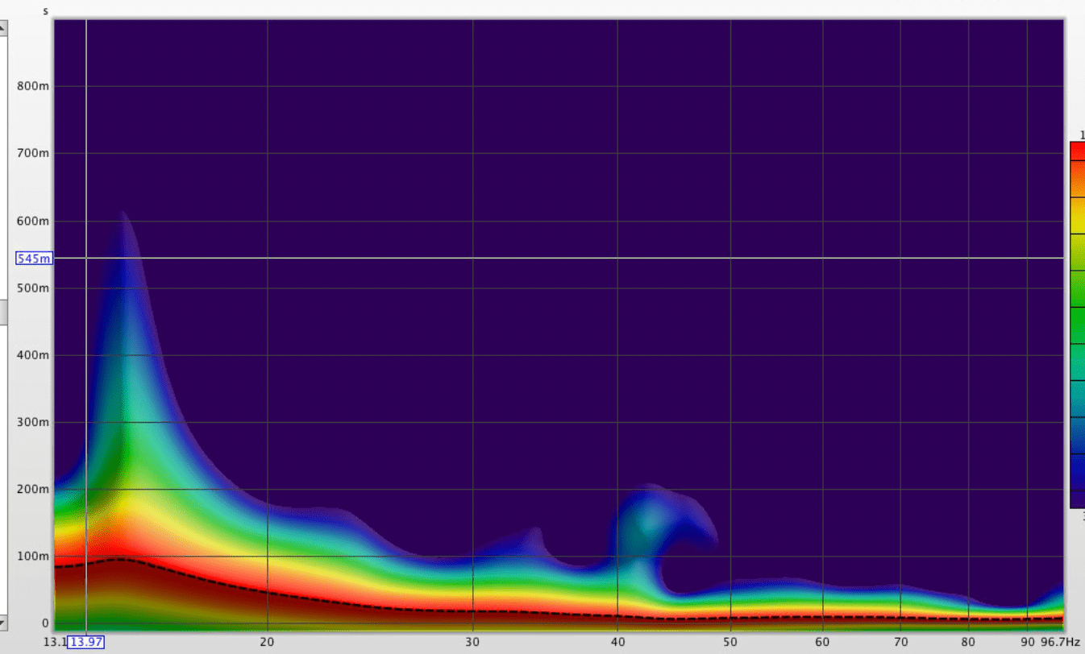Click the 700m time axis label
The width and height of the screenshot is (1085, 654).
tap(34, 153)
